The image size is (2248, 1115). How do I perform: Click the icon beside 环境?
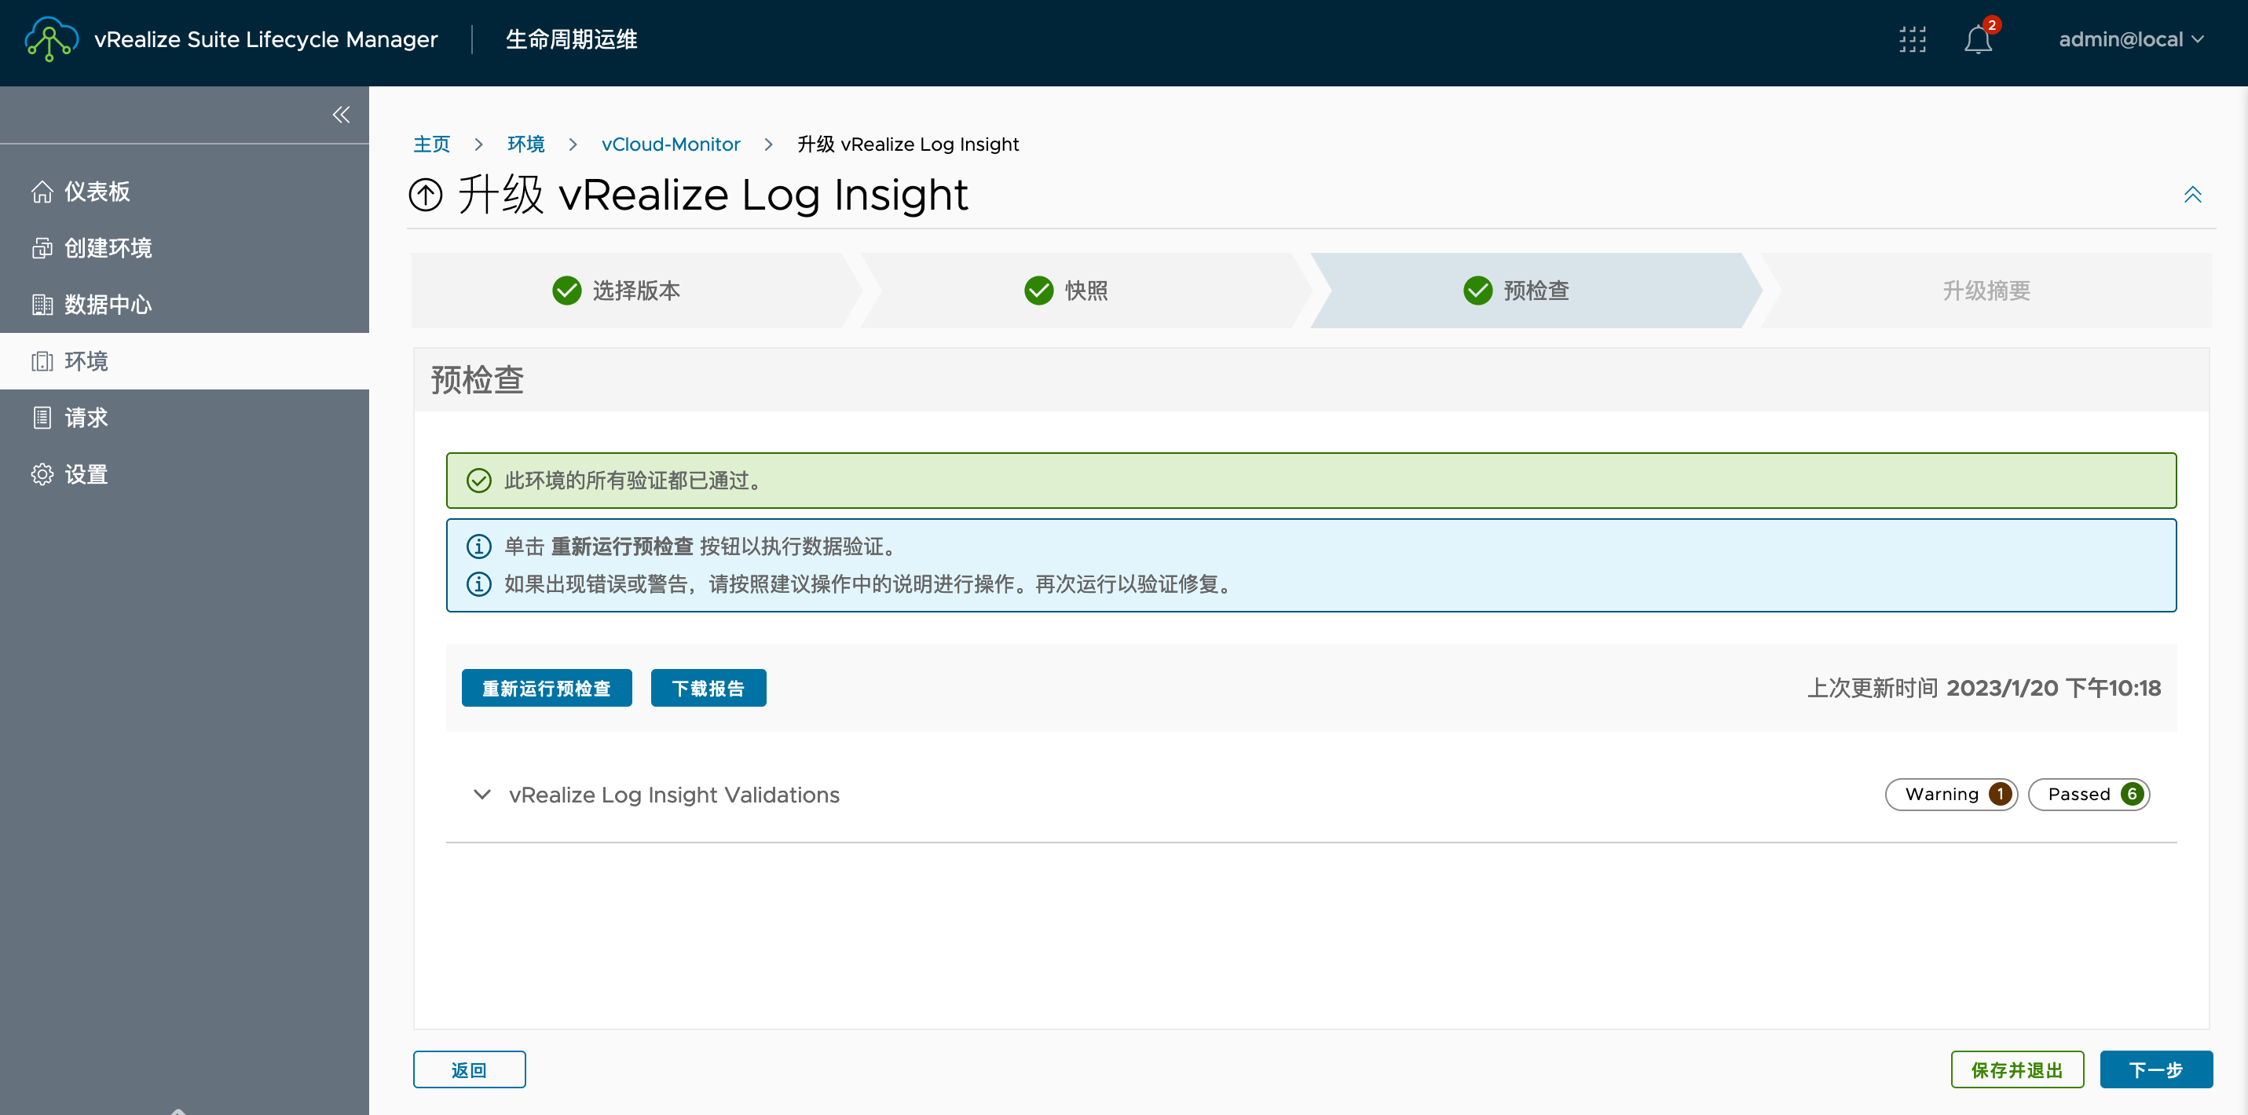[42, 361]
